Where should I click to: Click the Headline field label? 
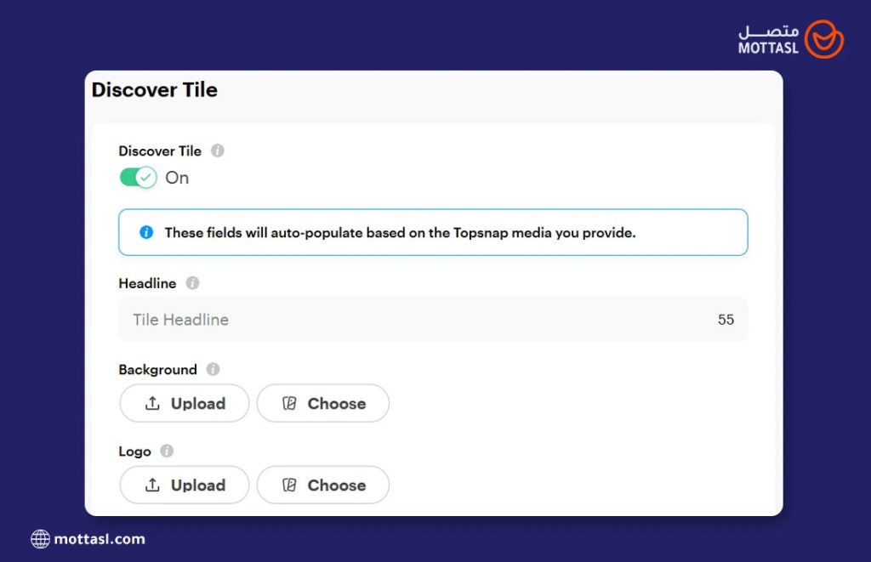coord(147,283)
